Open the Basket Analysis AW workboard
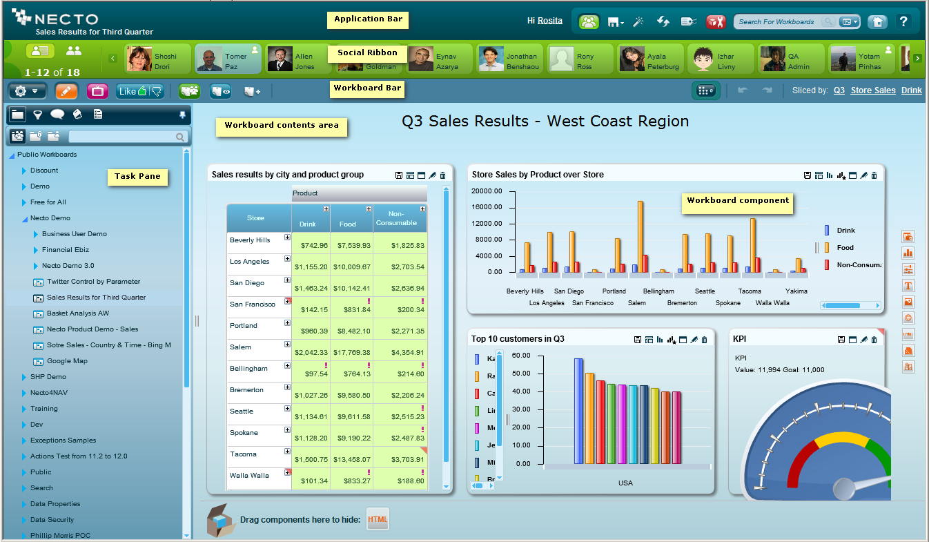Screen dimensions: 929x542 [78, 313]
